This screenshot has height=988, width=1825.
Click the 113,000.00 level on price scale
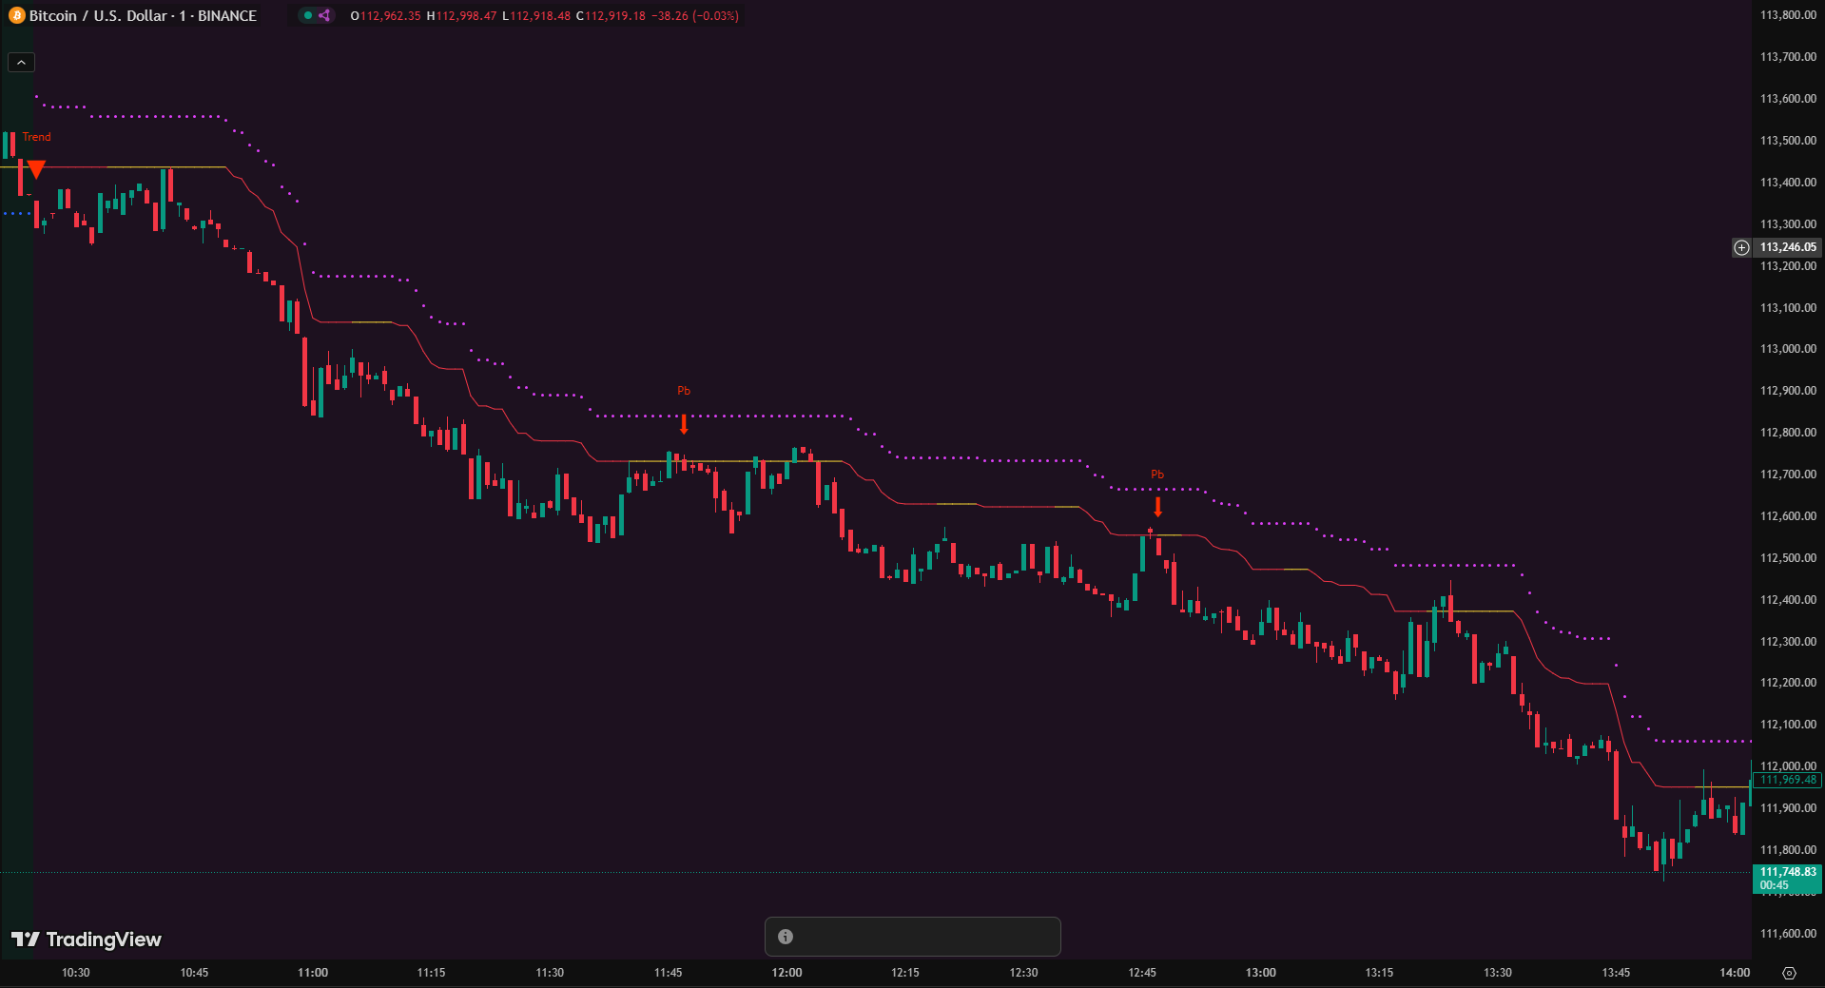coord(1787,349)
